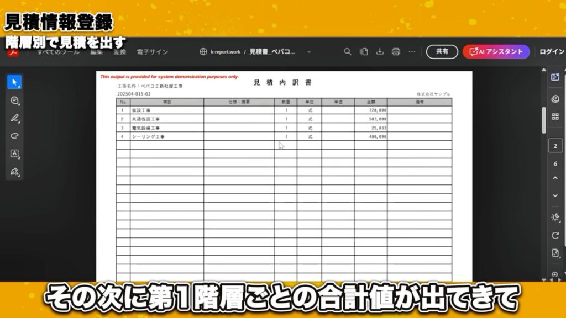Image resolution: width=566 pixels, height=318 pixels.
Task: Open the more options ellipsis menu
Action: point(412,51)
